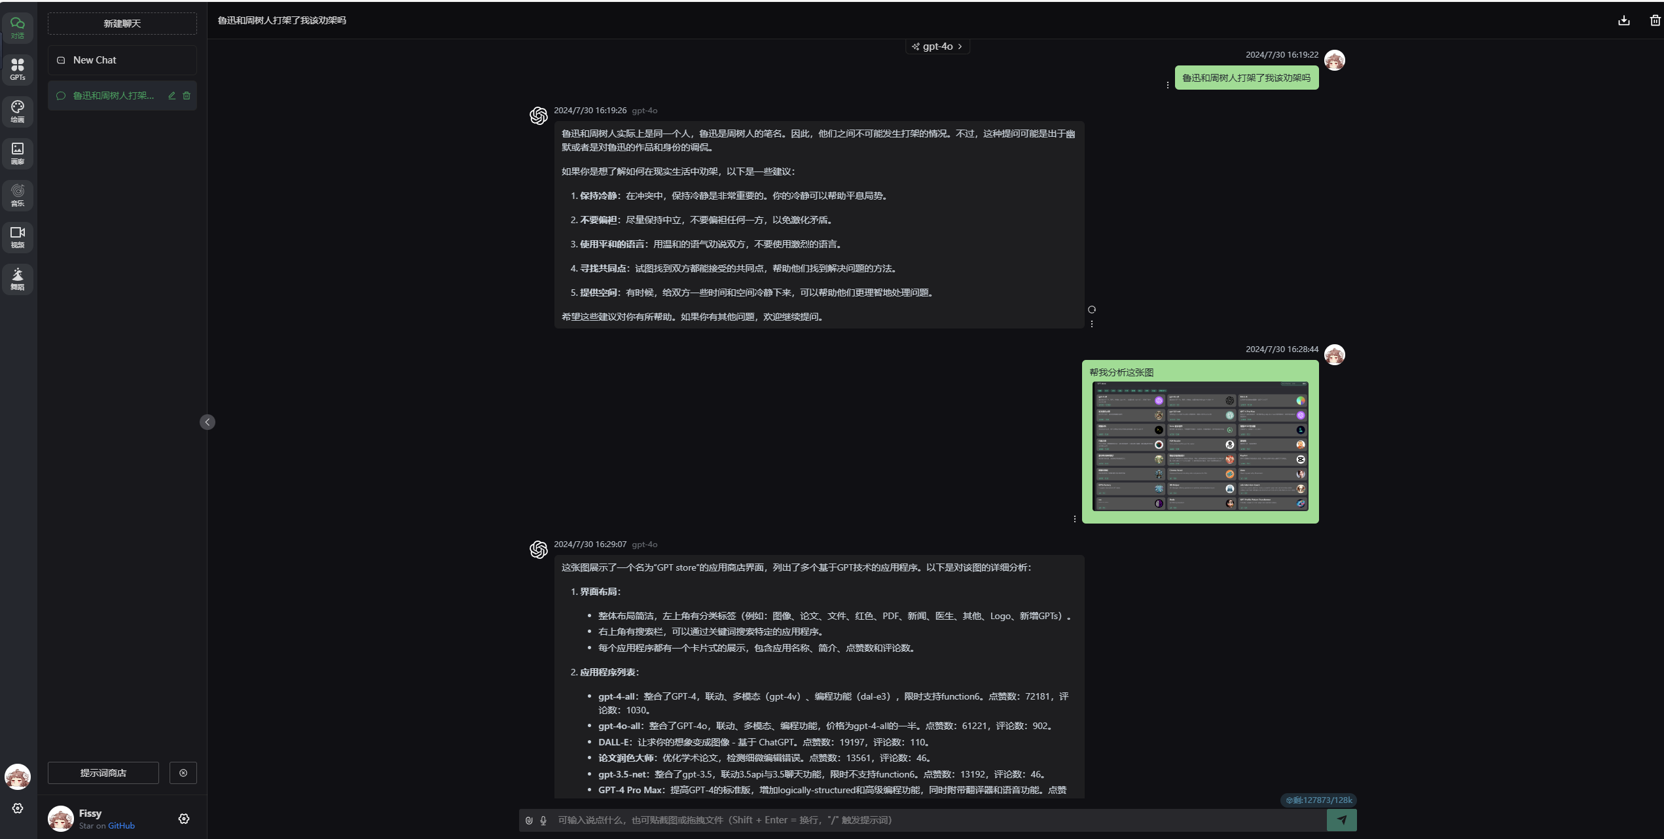This screenshot has height=839, width=1664.
Task: Click the ChatGPT logo of the 16:19:26 reply
Action: 539,116
